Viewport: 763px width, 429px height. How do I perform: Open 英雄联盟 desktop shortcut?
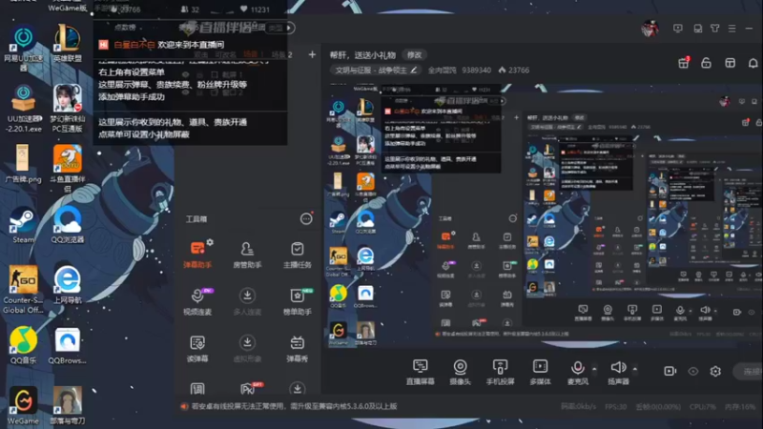[68, 44]
